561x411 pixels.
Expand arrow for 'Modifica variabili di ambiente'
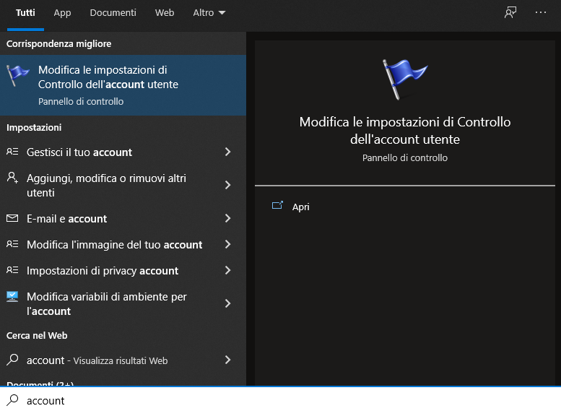(228, 303)
